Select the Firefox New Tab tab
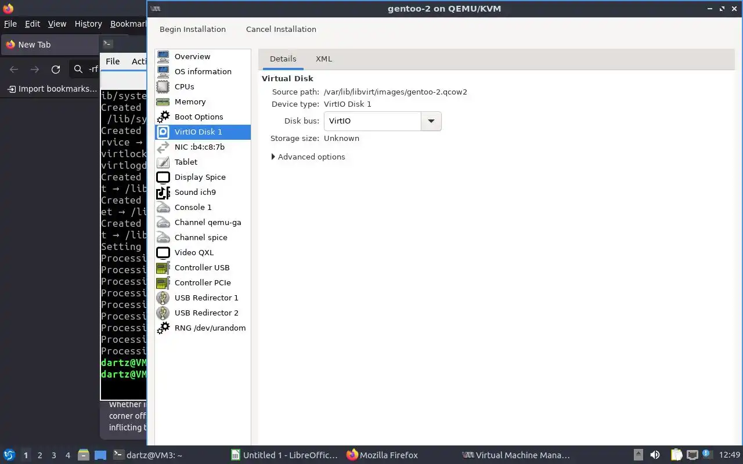 click(x=49, y=45)
